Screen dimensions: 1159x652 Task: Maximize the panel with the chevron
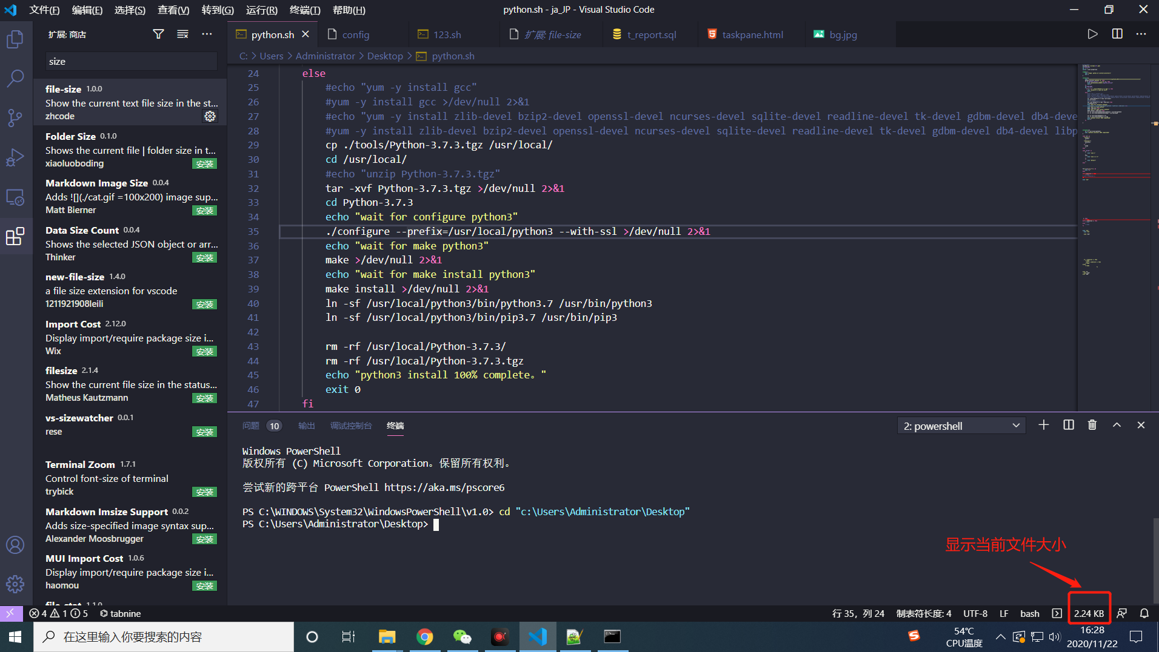click(x=1116, y=425)
